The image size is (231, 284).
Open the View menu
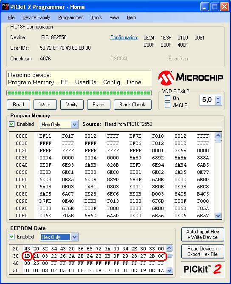114,17
